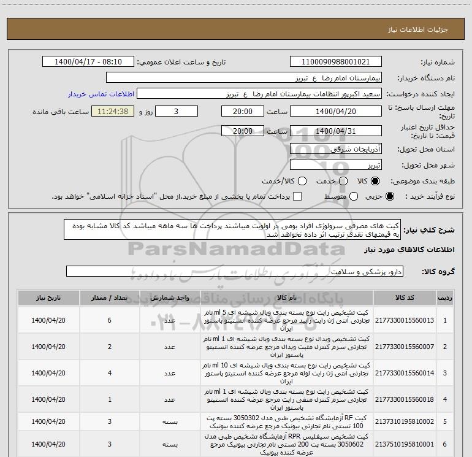Click the کد کالا column header
The height and width of the screenshot is (457, 472).
pyautogui.click(x=405, y=298)
